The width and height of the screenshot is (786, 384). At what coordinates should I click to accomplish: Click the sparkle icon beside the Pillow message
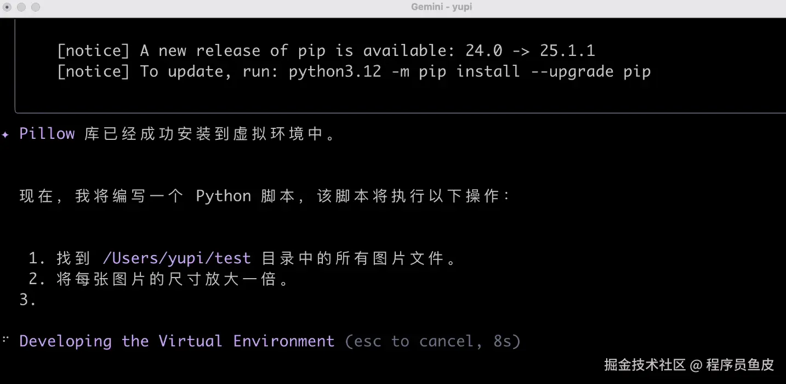pyautogui.click(x=5, y=134)
